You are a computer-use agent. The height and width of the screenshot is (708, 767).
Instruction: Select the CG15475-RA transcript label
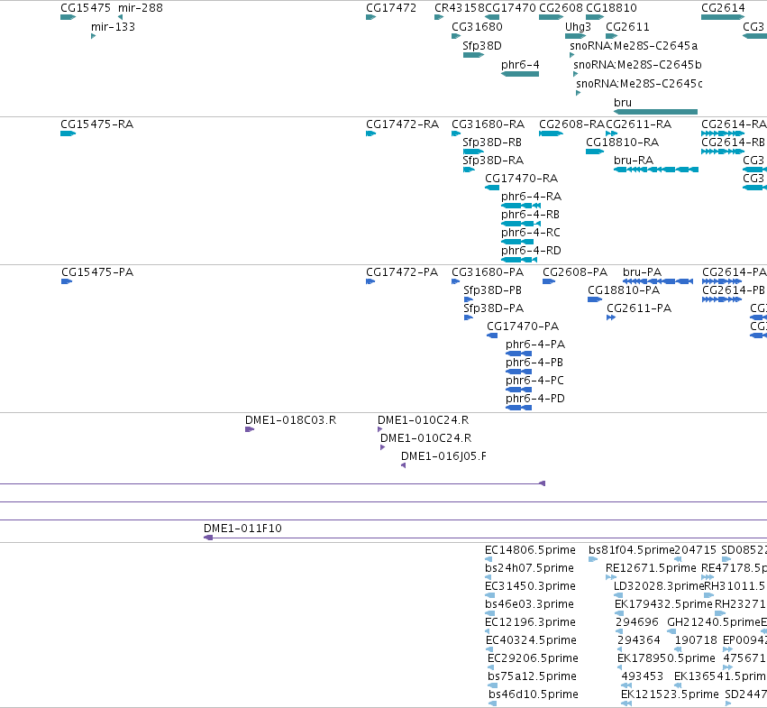(x=96, y=124)
